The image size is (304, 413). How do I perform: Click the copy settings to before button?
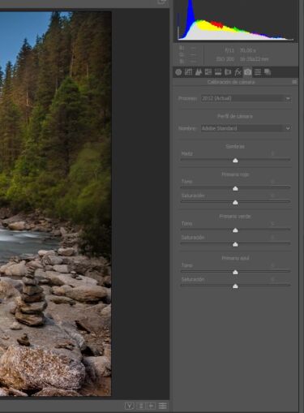pyautogui.click(x=152, y=406)
